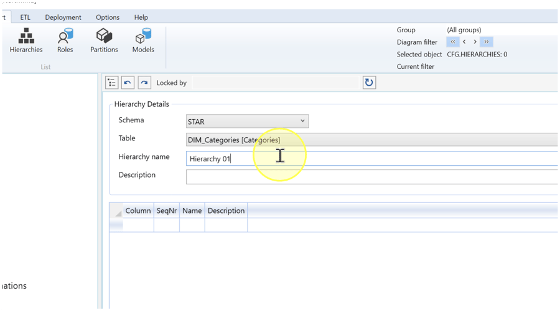This screenshot has height=311, width=560.
Task: Open the Options tab
Action: pos(108,17)
